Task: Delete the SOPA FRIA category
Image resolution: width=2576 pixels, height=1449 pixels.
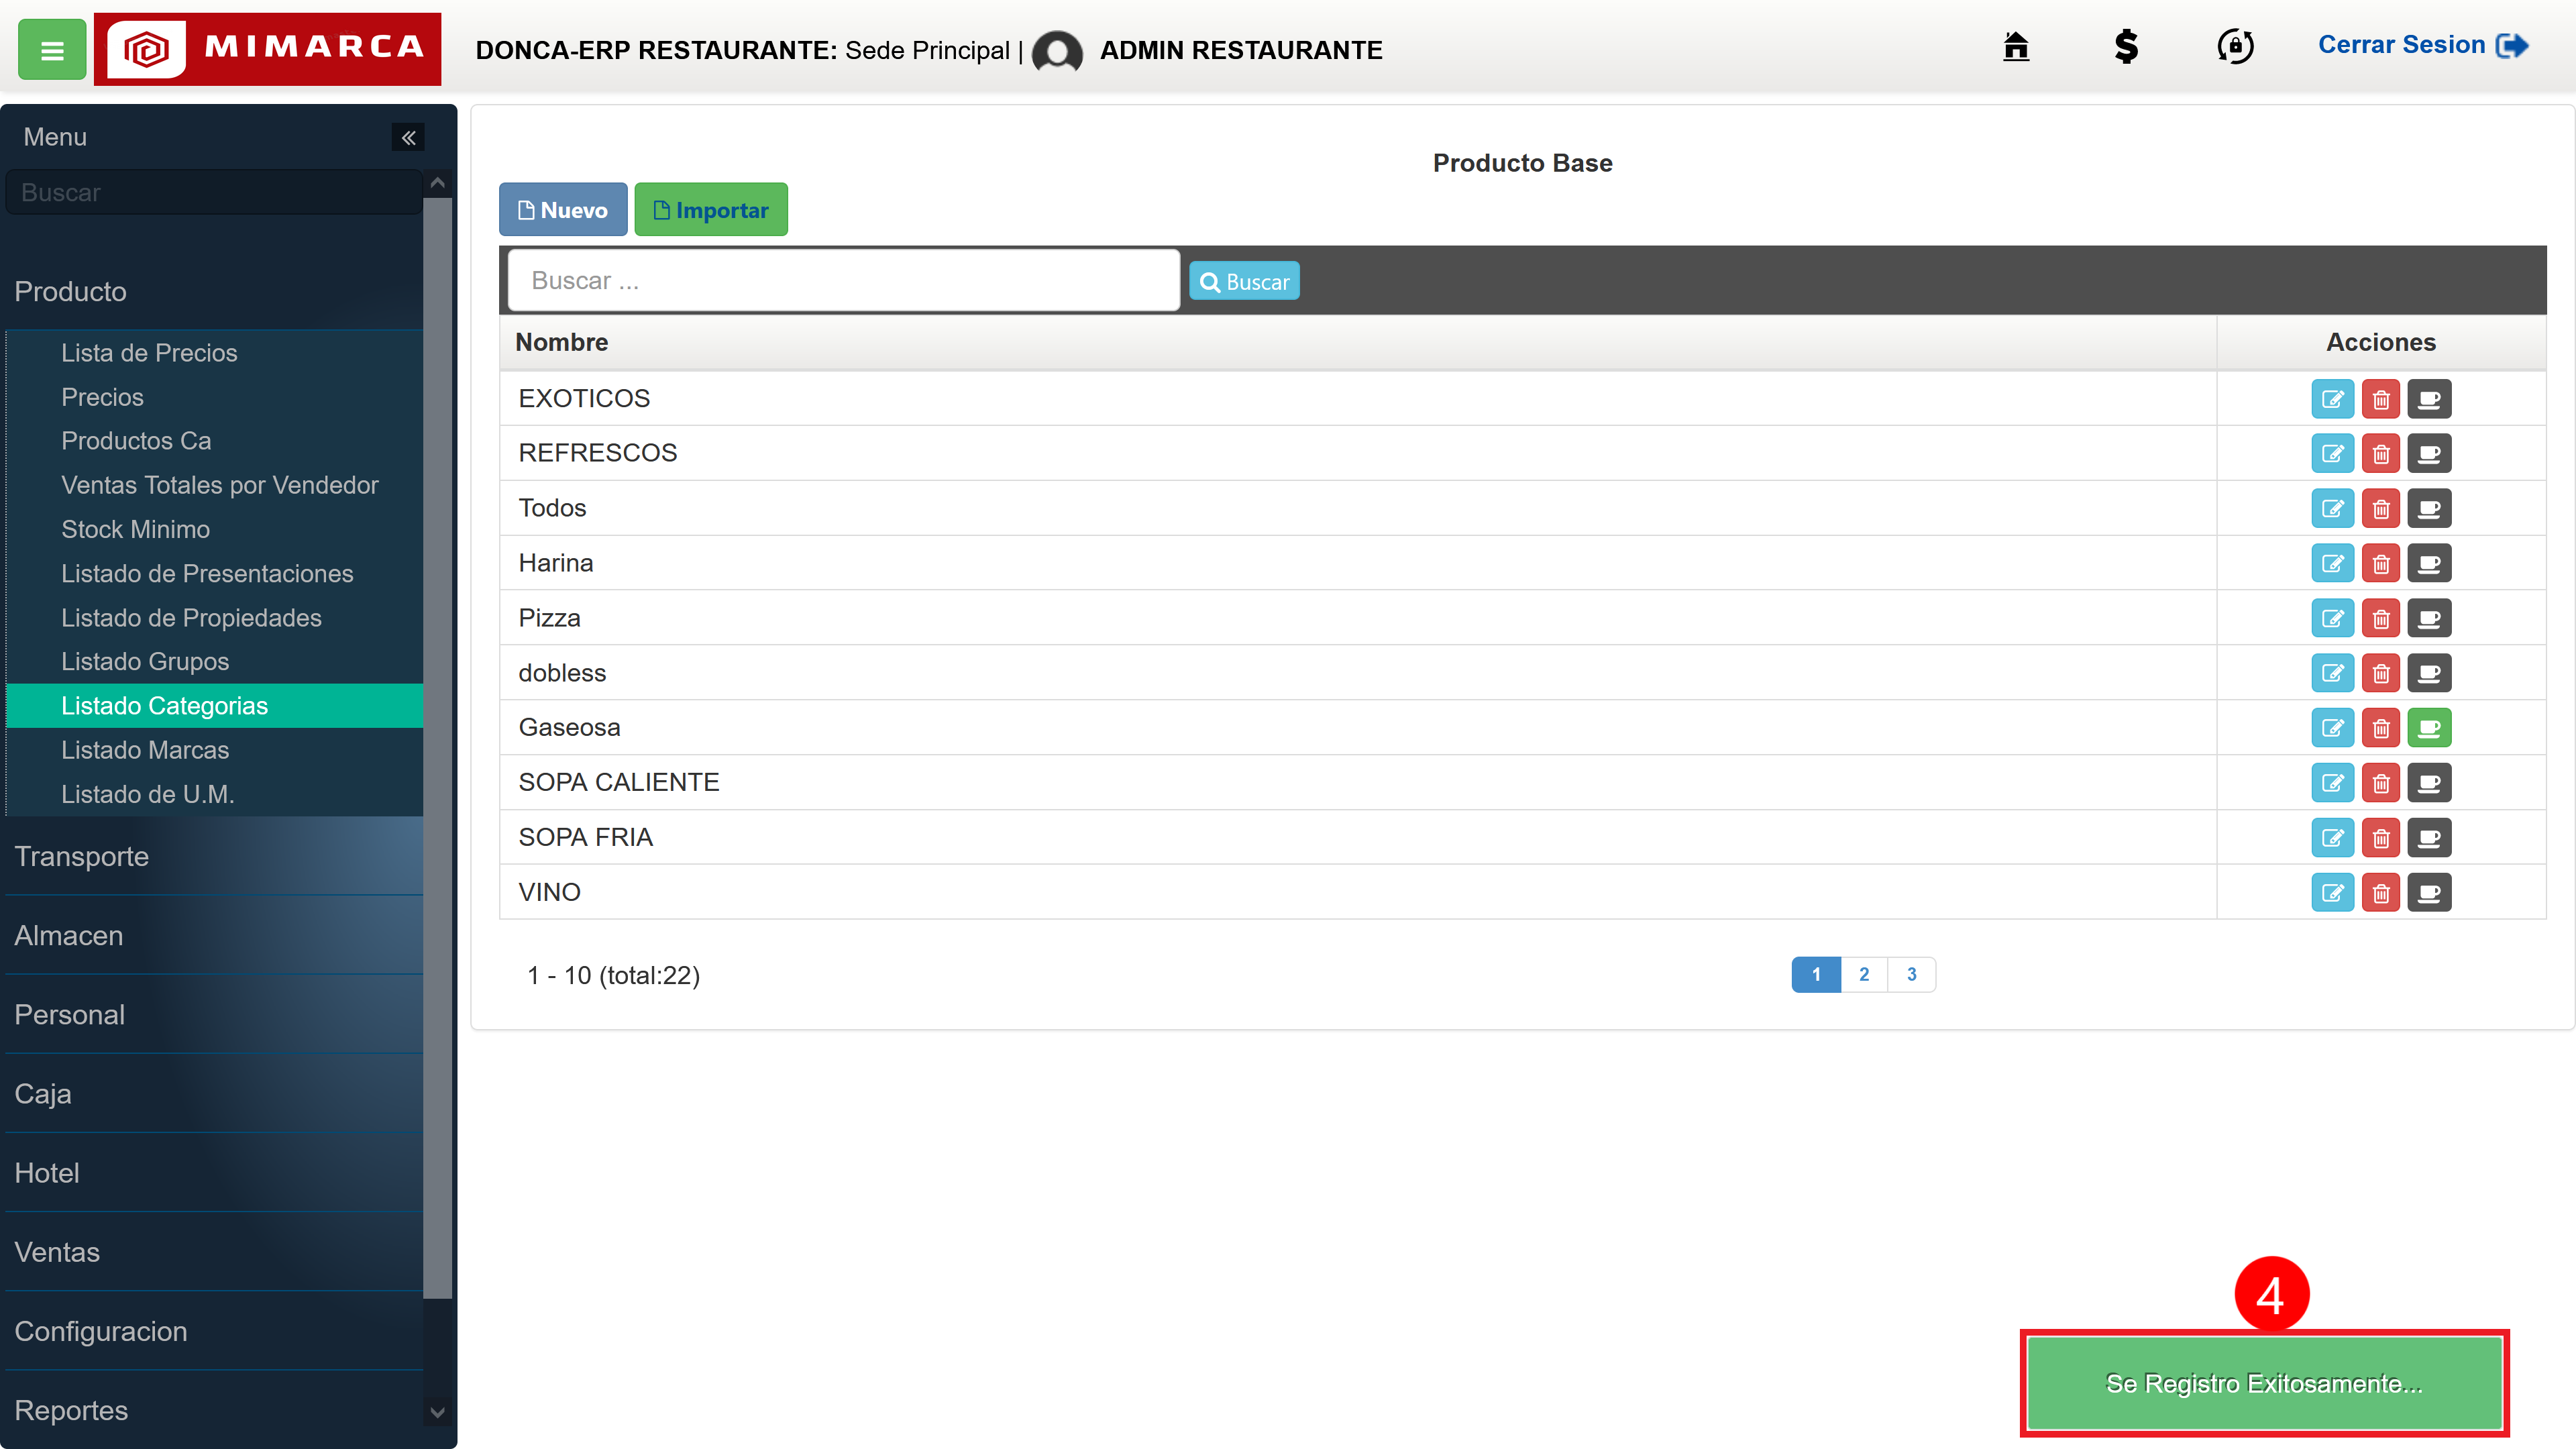Action: click(2381, 838)
